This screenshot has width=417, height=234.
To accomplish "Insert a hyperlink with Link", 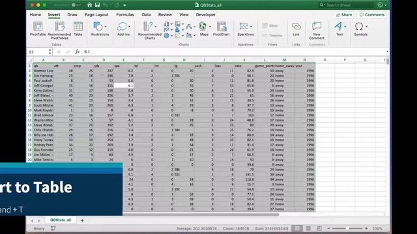I will coord(296,29).
